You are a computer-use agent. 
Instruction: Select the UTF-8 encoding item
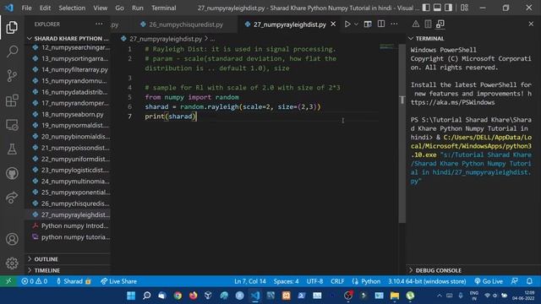pos(314,281)
